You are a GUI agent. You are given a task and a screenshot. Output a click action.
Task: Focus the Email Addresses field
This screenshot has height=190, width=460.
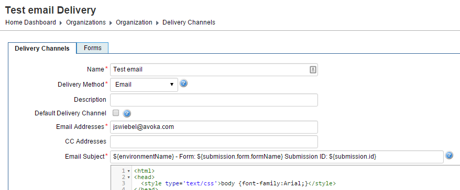click(214, 127)
